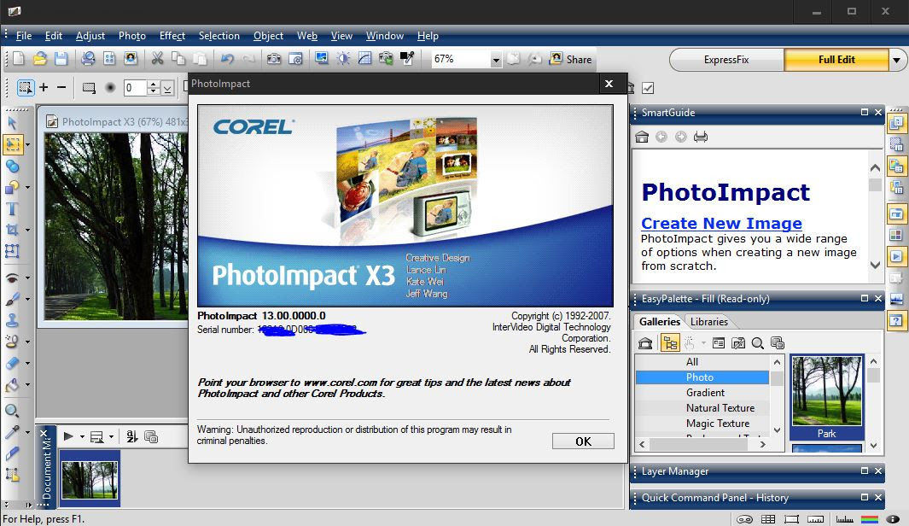Select the Paintbrush tool
909x526 pixels.
[x=12, y=299]
